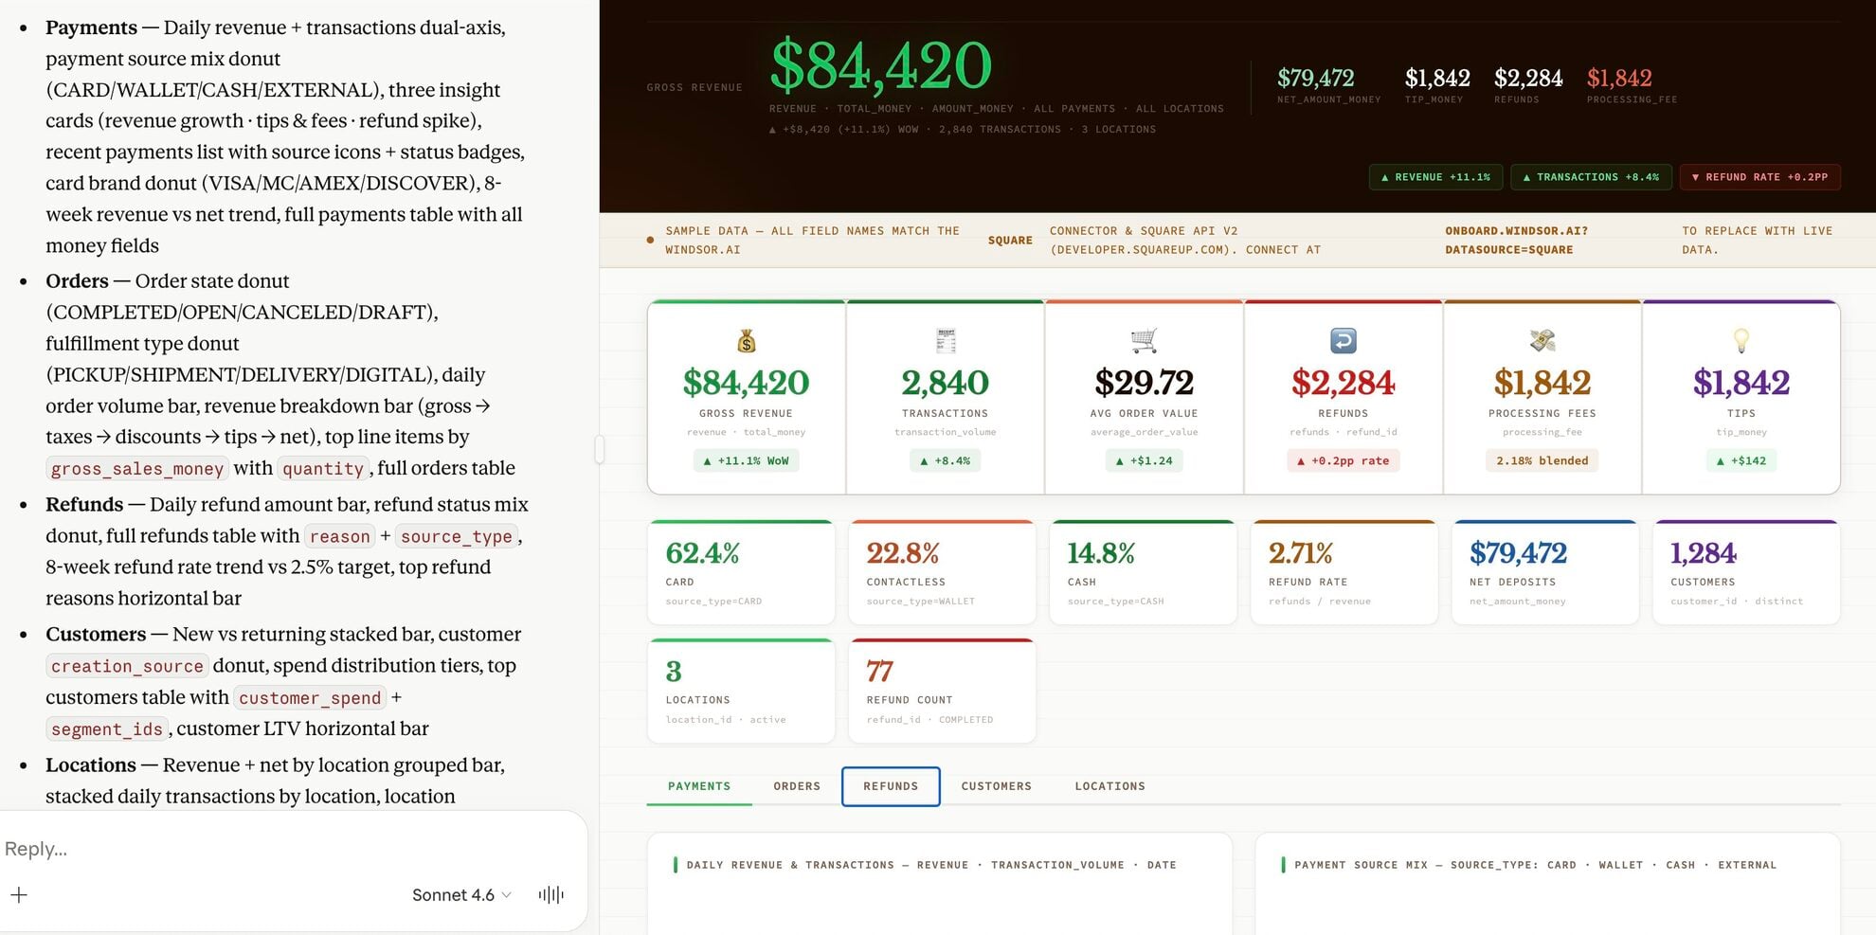Open the Sonnet 4.6 model selector
Screen dimensions: 1876x935
pyautogui.click(x=461, y=894)
